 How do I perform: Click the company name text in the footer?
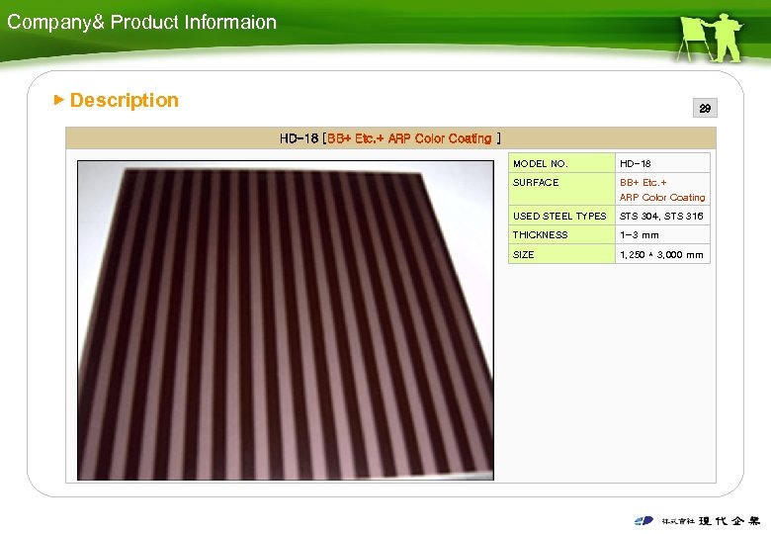(x=711, y=521)
